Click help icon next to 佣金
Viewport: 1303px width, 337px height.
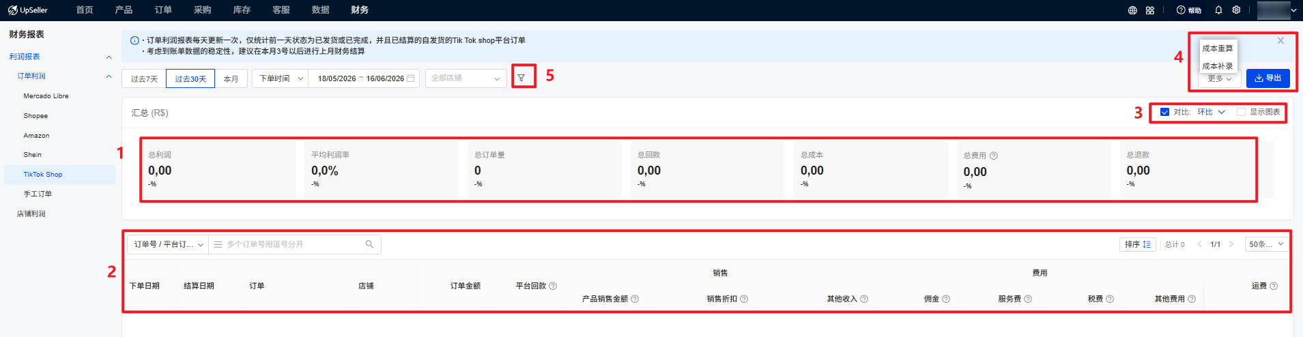click(946, 299)
